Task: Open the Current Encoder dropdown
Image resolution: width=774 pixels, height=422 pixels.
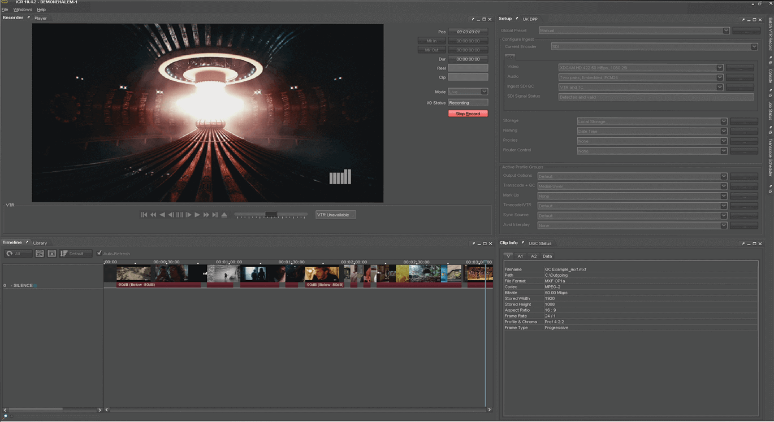Action: 654,46
